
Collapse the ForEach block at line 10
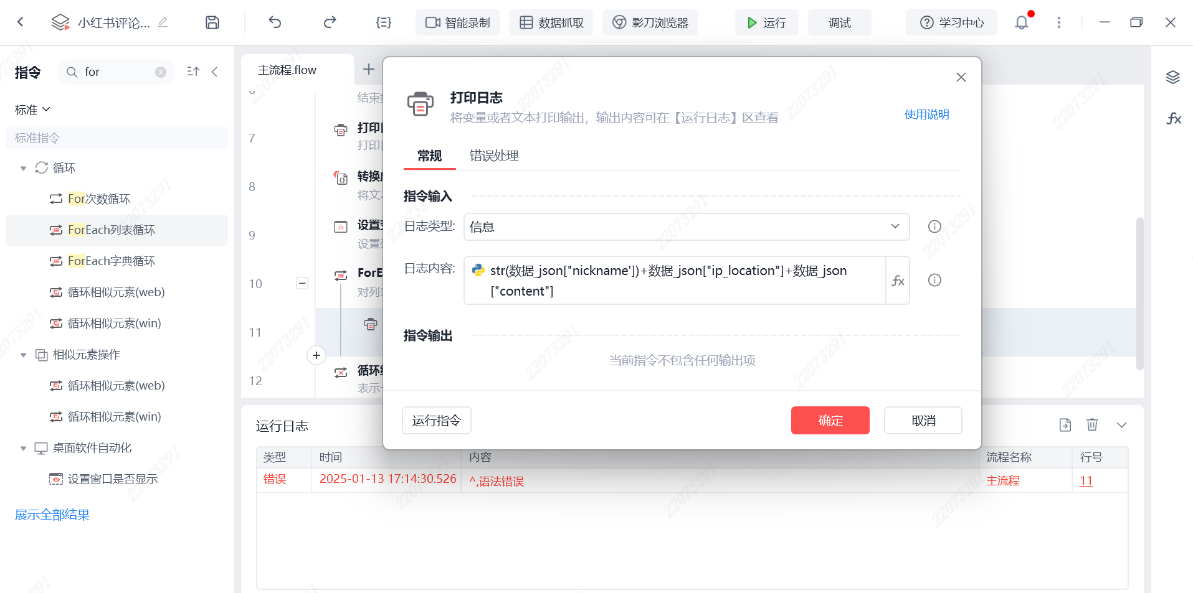click(302, 284)
